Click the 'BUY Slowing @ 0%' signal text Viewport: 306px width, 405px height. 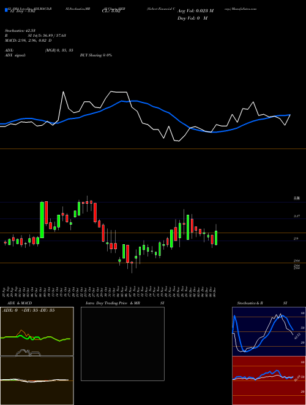coord(96,55)
